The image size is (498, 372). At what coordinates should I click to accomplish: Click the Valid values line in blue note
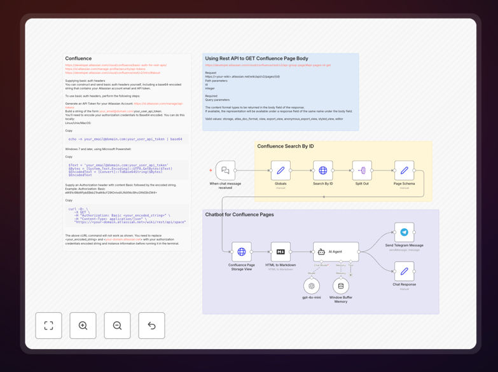[274, 119]
